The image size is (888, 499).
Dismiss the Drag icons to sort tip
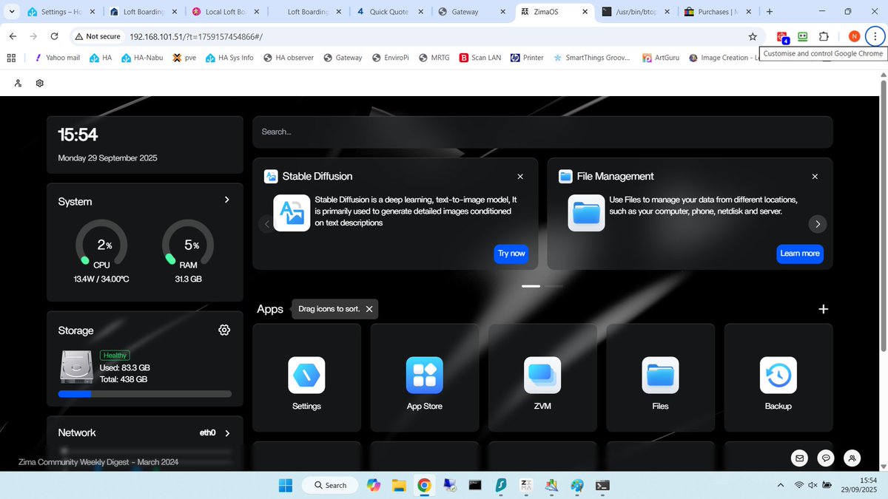pos(369,309)
